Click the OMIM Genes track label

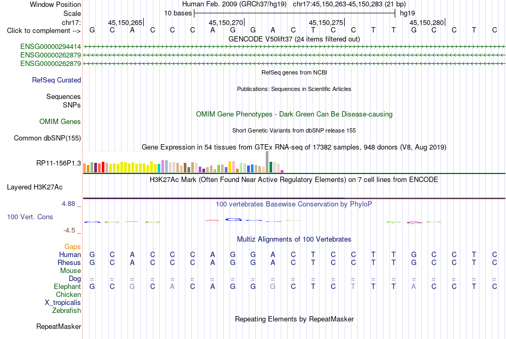coord(60,121)
